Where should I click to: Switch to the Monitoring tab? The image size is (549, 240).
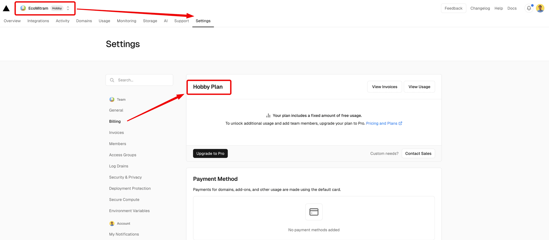point(127,21)
